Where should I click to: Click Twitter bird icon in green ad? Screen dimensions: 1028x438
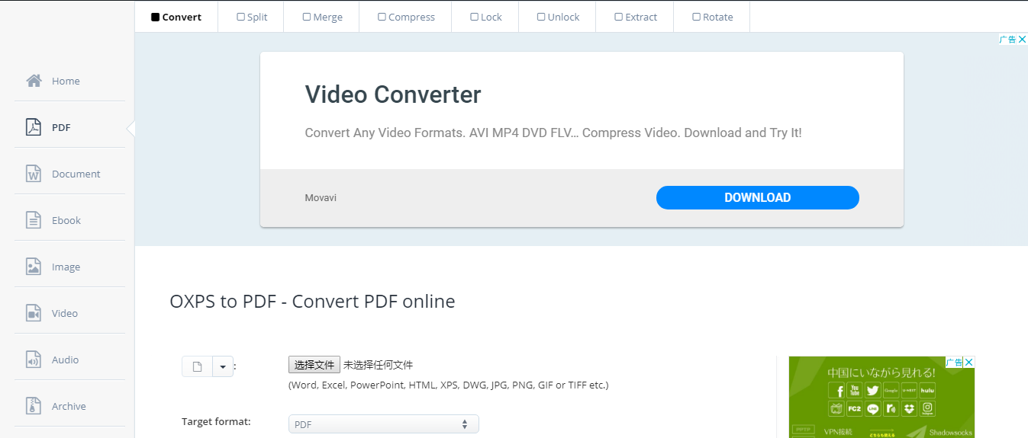pos(873,390)
